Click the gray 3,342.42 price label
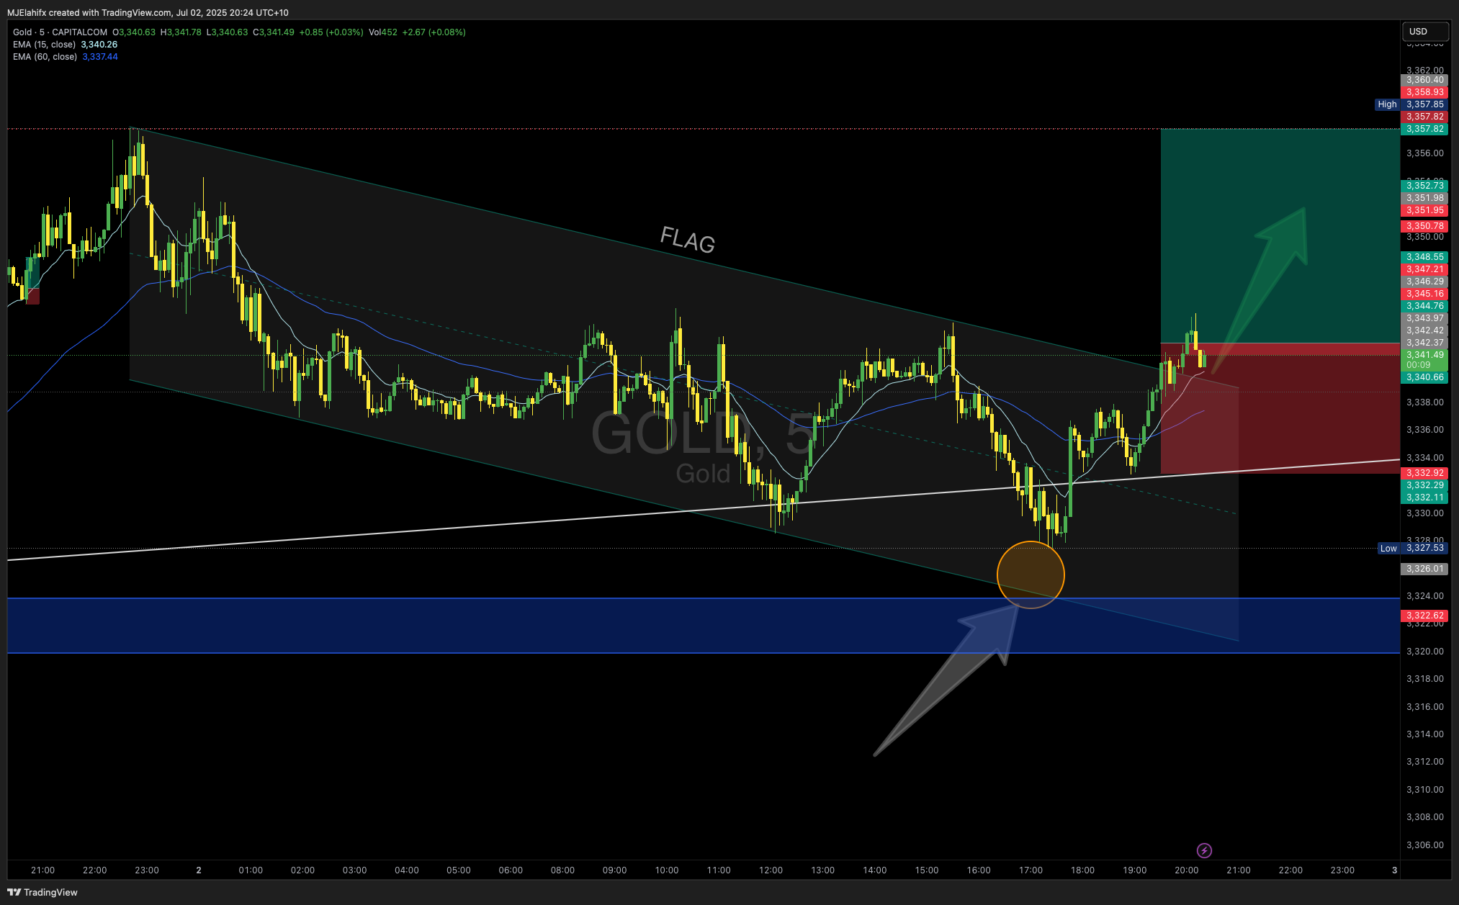1459x905 pixels. (1424, 330)
